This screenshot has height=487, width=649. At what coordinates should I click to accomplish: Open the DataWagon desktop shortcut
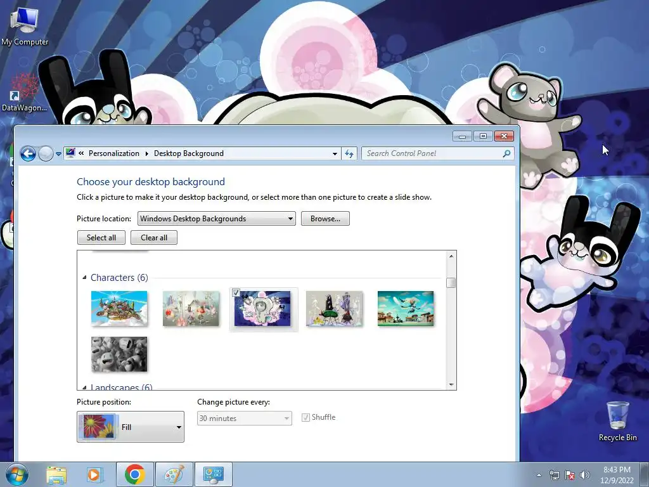click(x=24, y=93)
